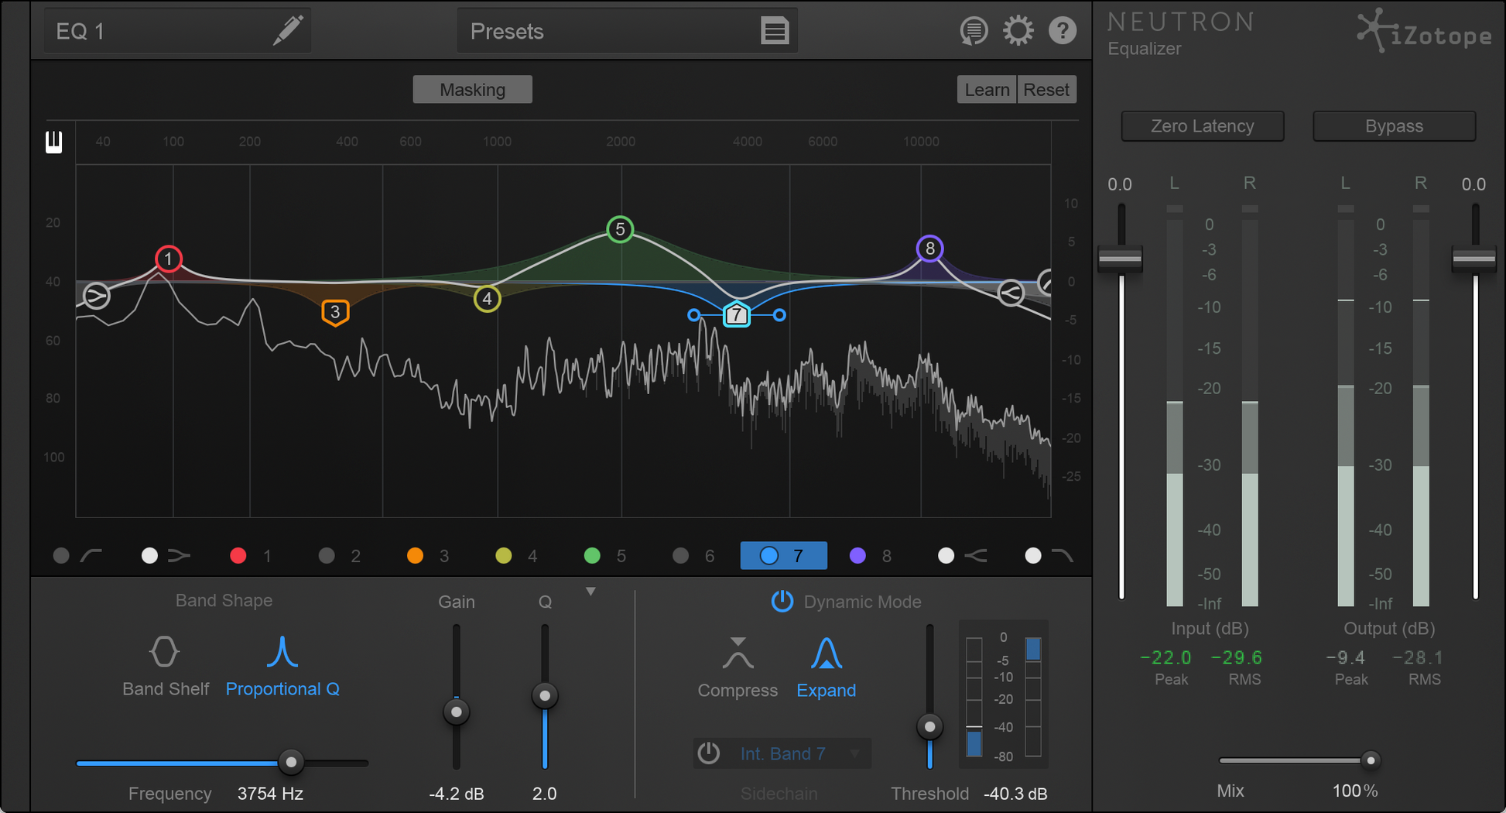
Task: Open the help question mark icon
Action: (1063, 31)
